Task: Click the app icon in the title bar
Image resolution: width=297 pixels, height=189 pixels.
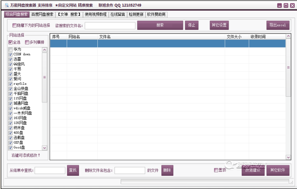Action: click(x=5, y=5)
